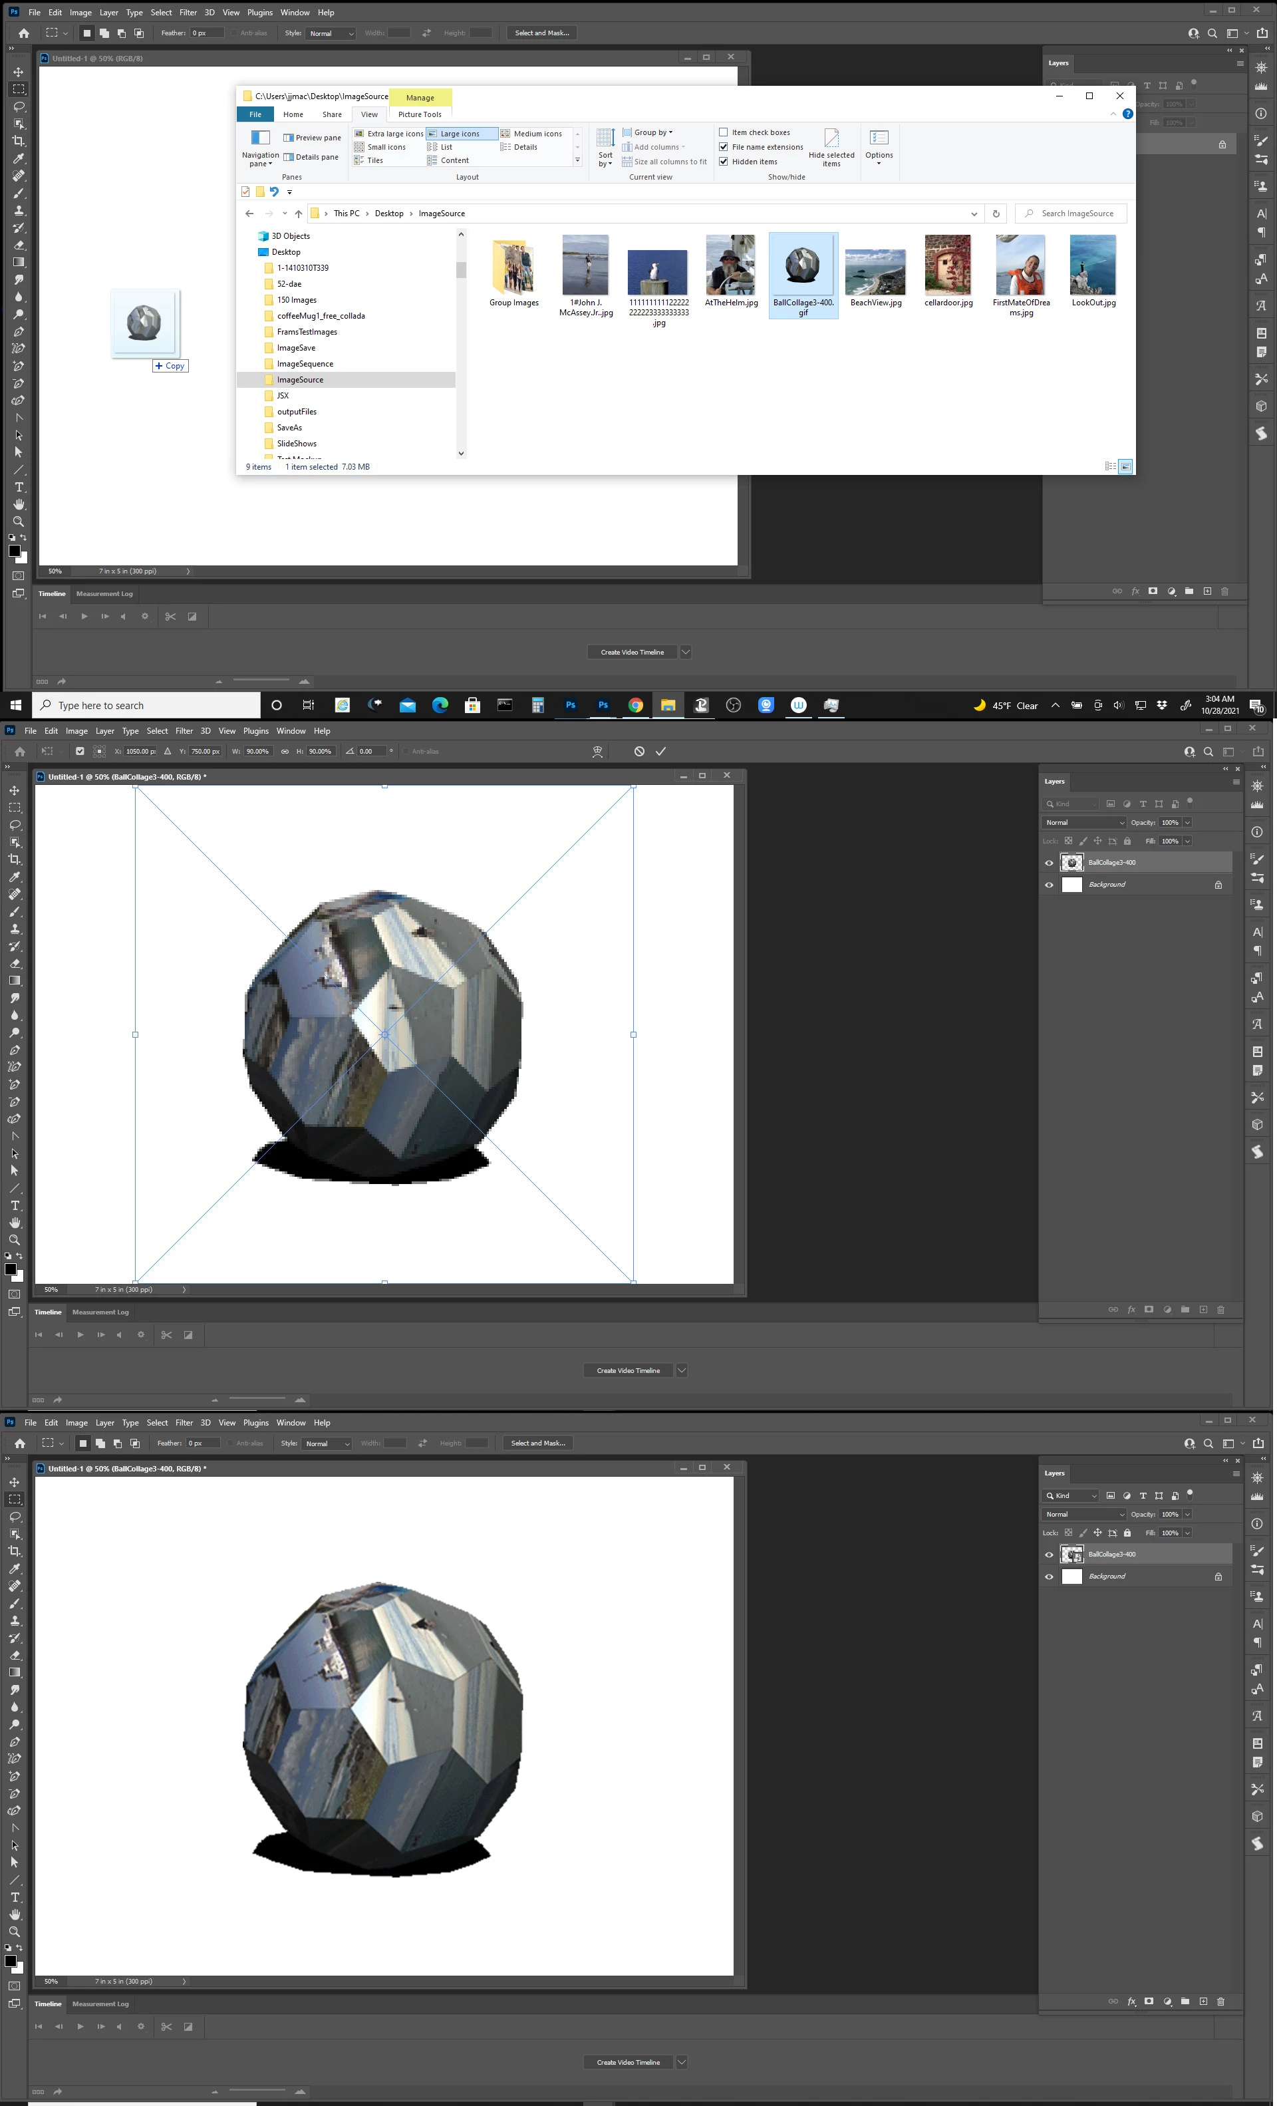
Task: Switch to the Home ribbon tab
Action: (x=293, y=114)
